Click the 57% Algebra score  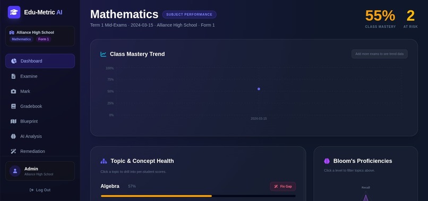[x=132, y=186]
